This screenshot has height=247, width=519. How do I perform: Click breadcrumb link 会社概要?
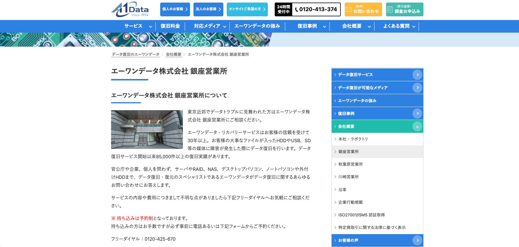174,54
